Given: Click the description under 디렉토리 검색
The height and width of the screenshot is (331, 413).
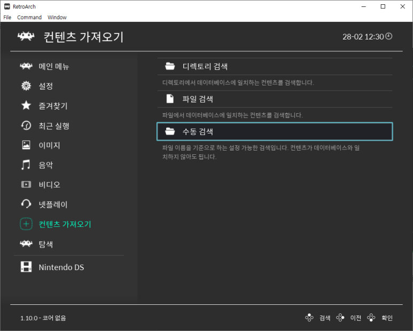Looking at the screenshot, I should (238, 83).
